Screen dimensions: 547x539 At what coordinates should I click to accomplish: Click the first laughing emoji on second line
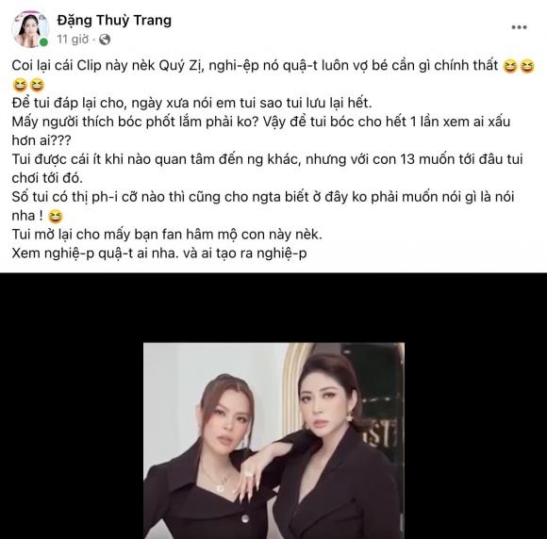pyautogui.click(x=19, y=85)
